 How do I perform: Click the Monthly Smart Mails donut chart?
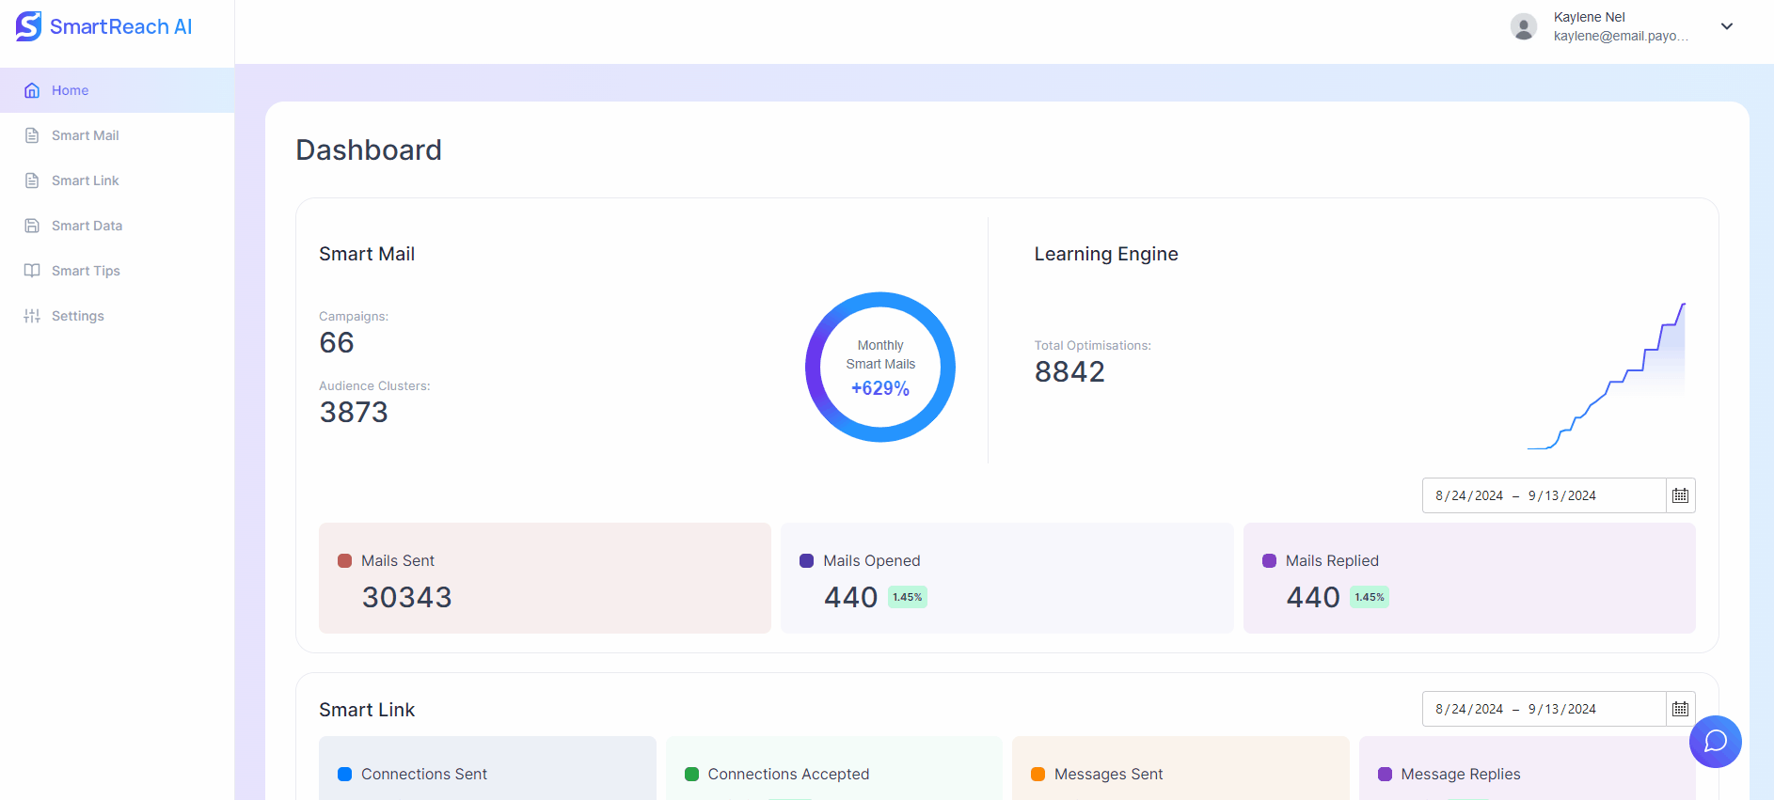[x=880, y=367]
